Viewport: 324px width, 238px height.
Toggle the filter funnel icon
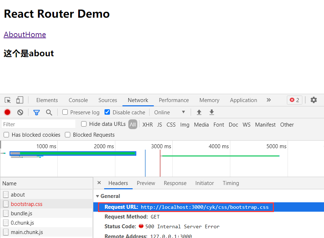[36, 113]
